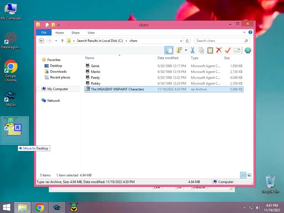Click the network tray icon
The height and width of the screenshot is (213, 284).
point(251,207)
